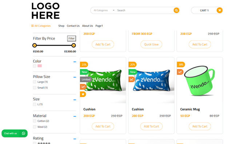Viewport: 227px width, 144px height.
Task: Go to the Contact Us page
Action: coord(73,26)
